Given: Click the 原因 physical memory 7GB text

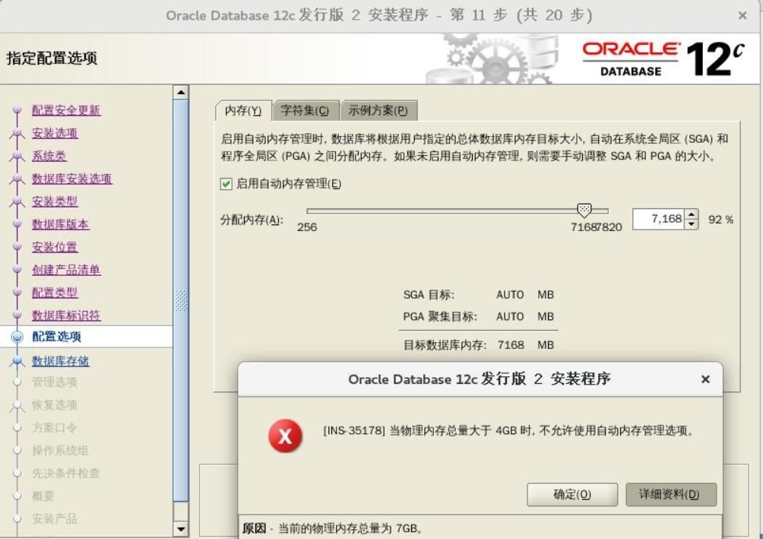Looking at the screenshot, I should coord(332,529).
